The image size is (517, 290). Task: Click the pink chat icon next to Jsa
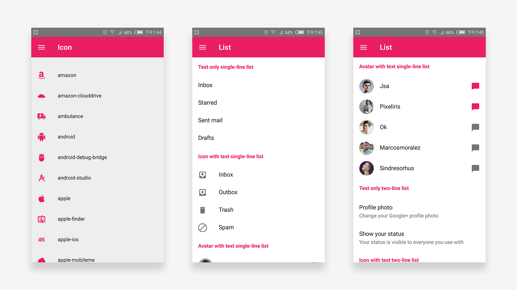476,86
